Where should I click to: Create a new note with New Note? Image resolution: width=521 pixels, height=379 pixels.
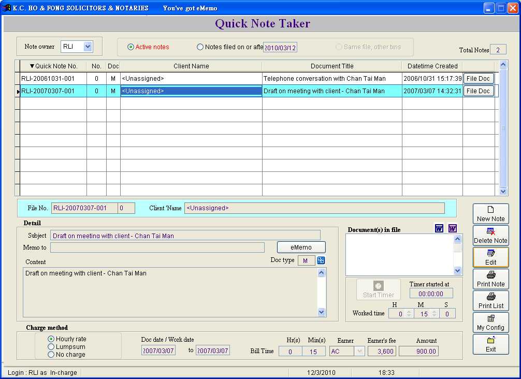490,214
